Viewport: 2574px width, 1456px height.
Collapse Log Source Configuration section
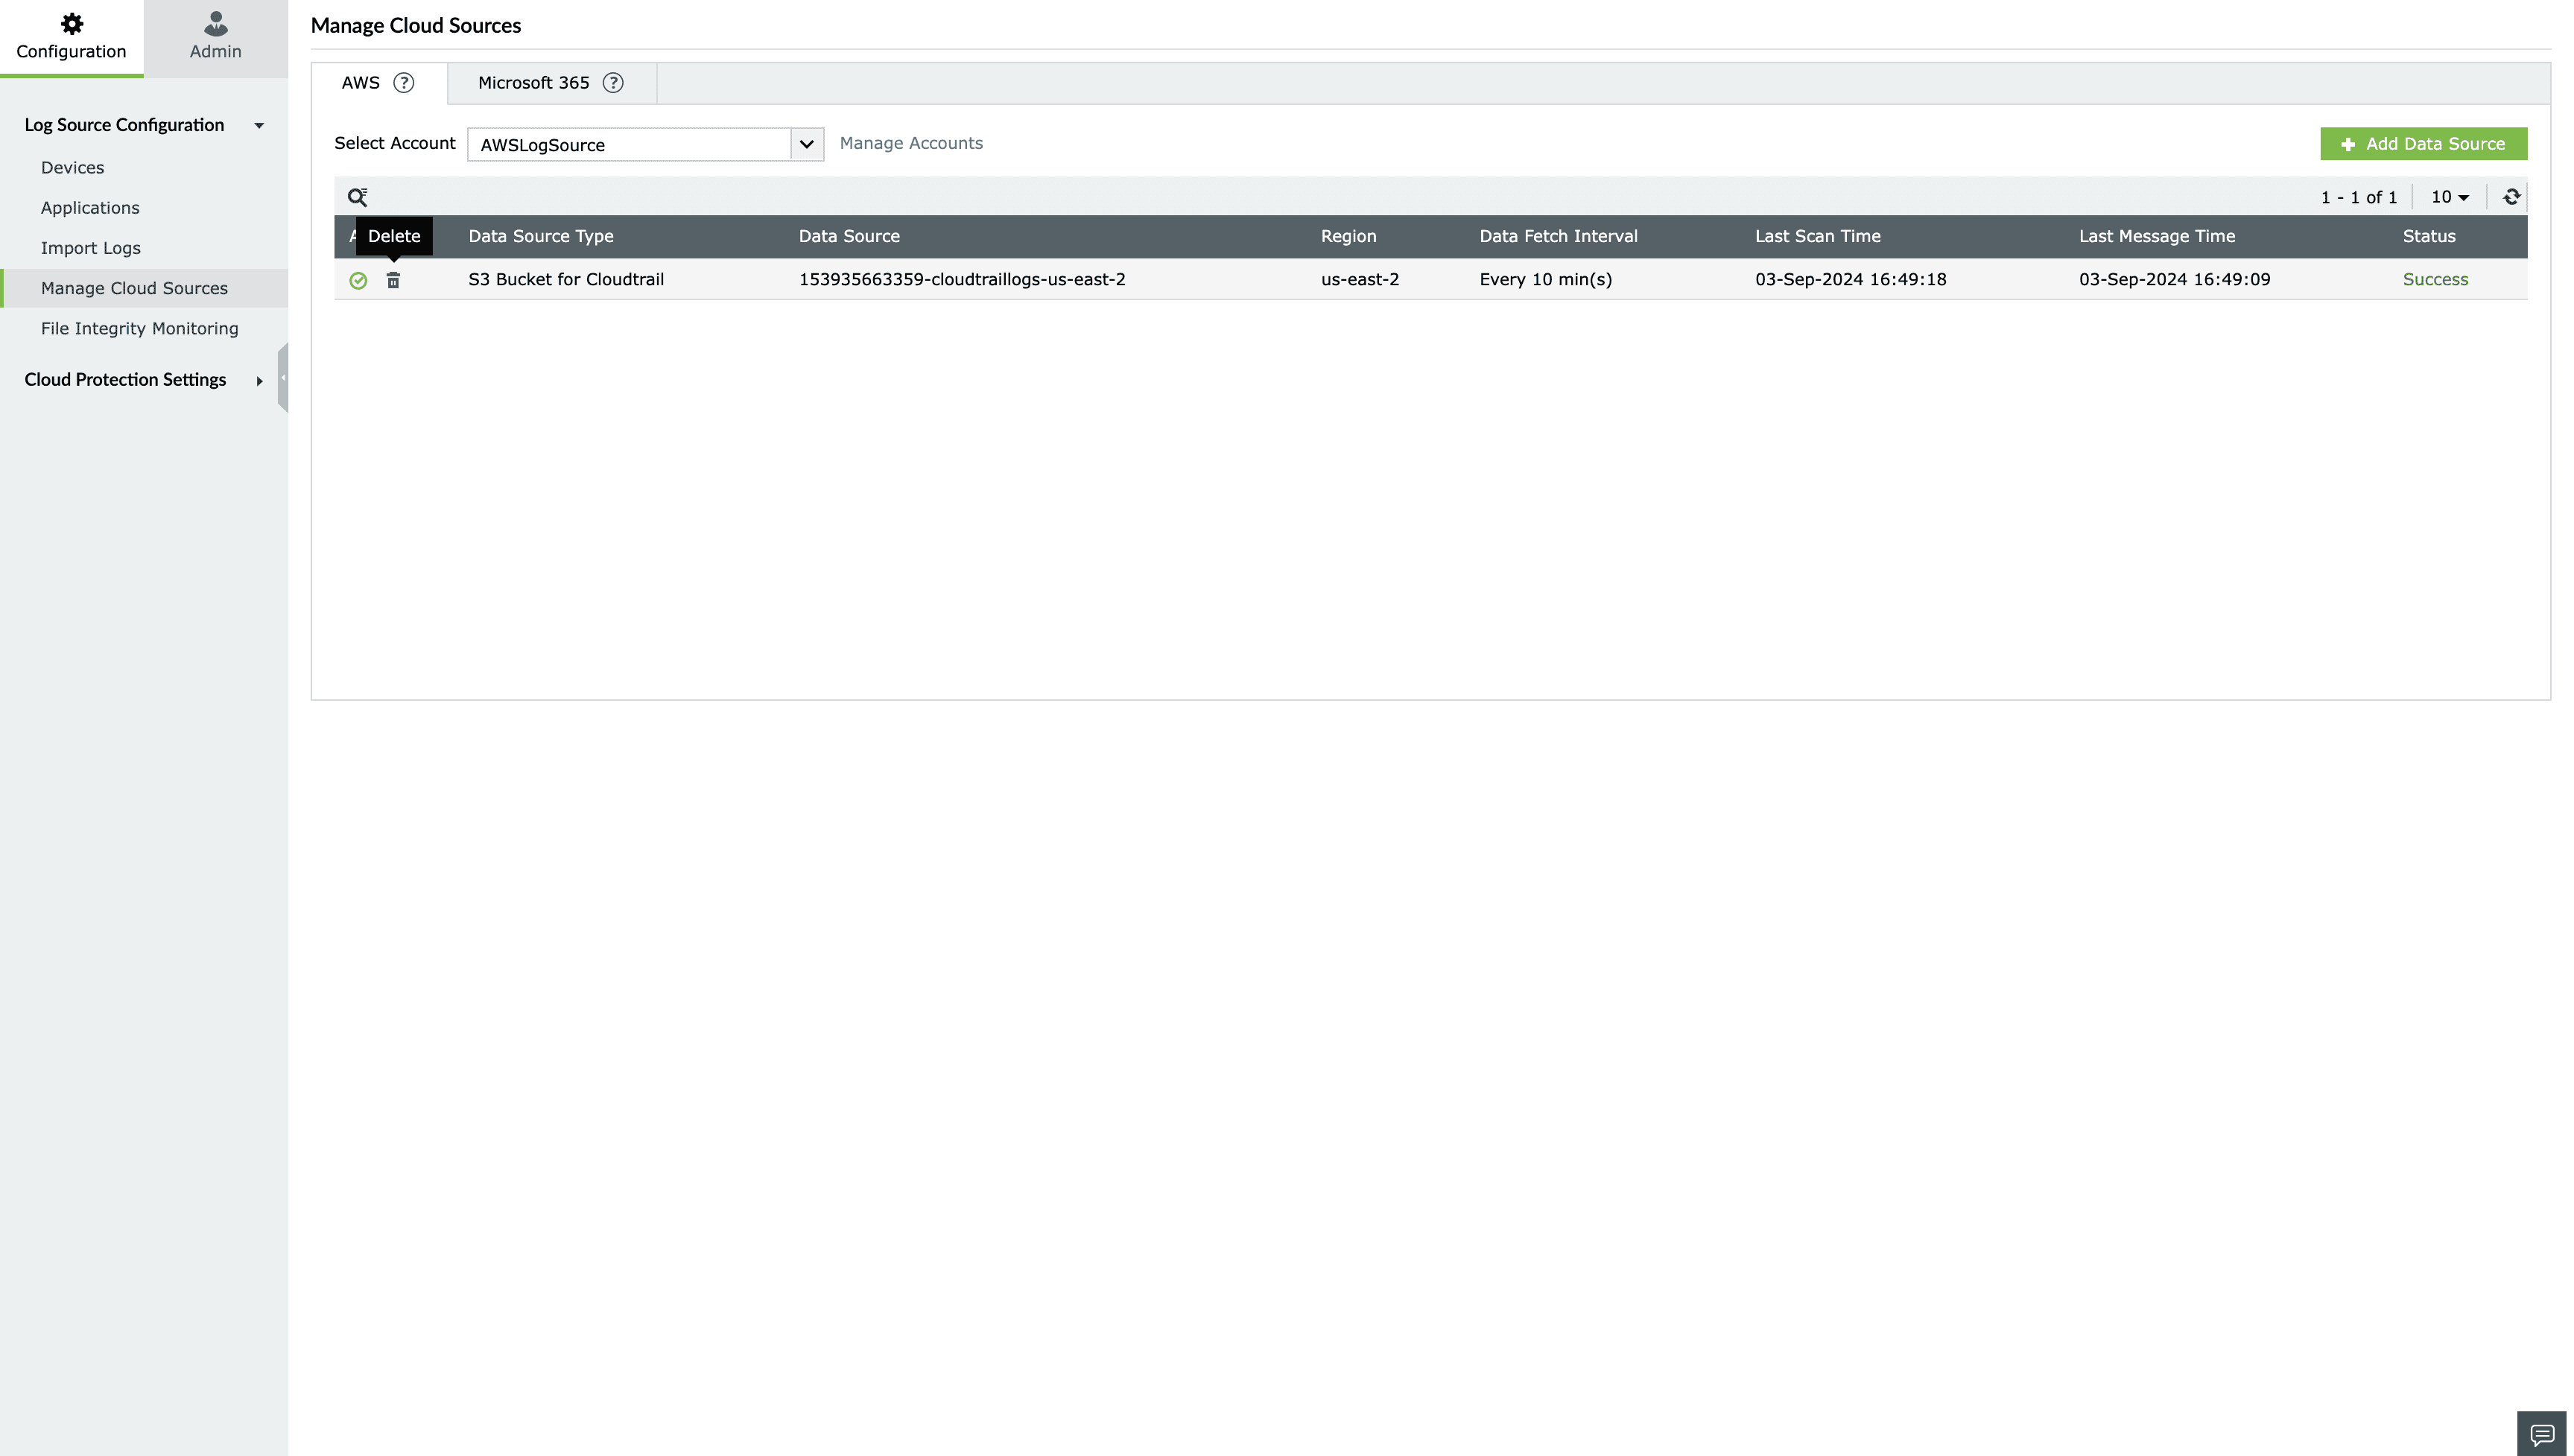click(x=259, y=126)
